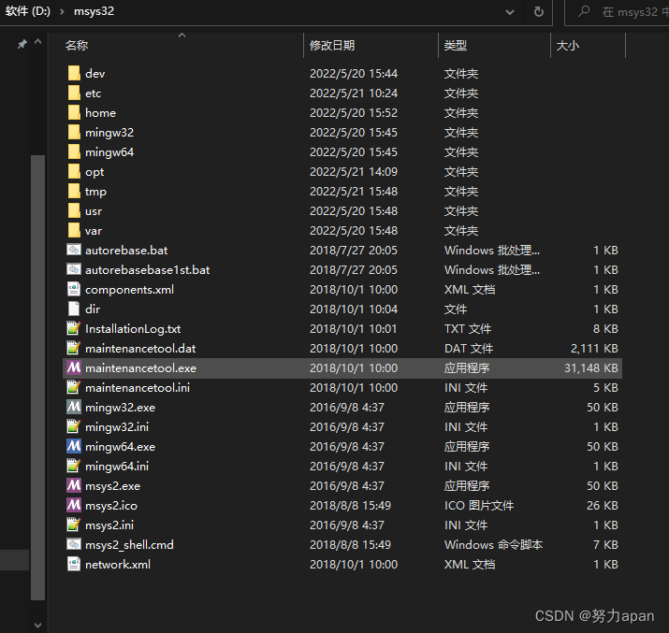Click the autorebase.bat file icon

[x=74, y=250]
